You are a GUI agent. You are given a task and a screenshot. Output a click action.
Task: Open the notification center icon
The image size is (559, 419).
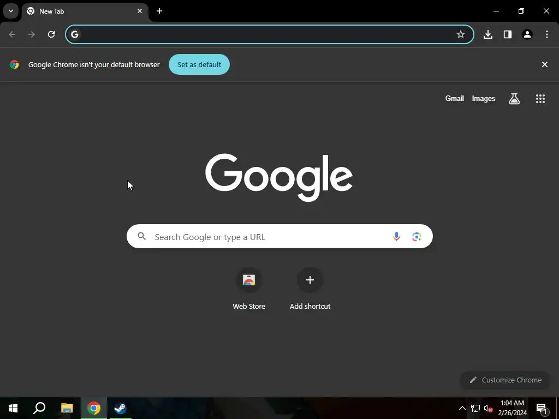point(542,408)
